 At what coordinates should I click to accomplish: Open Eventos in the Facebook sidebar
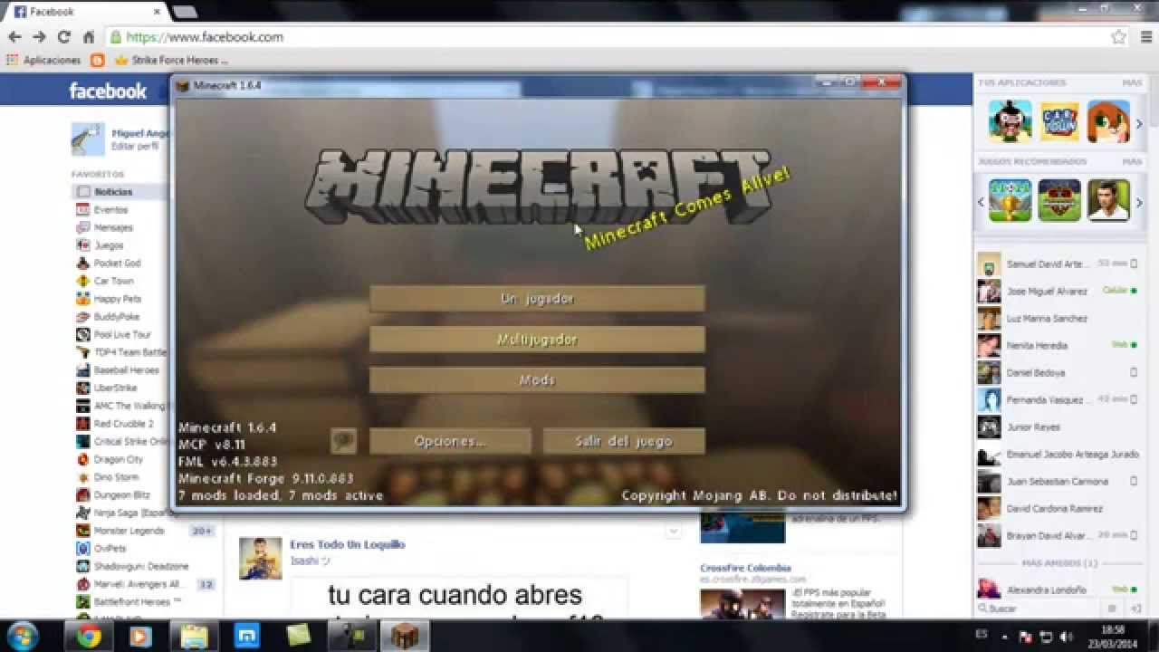(110, 209)
